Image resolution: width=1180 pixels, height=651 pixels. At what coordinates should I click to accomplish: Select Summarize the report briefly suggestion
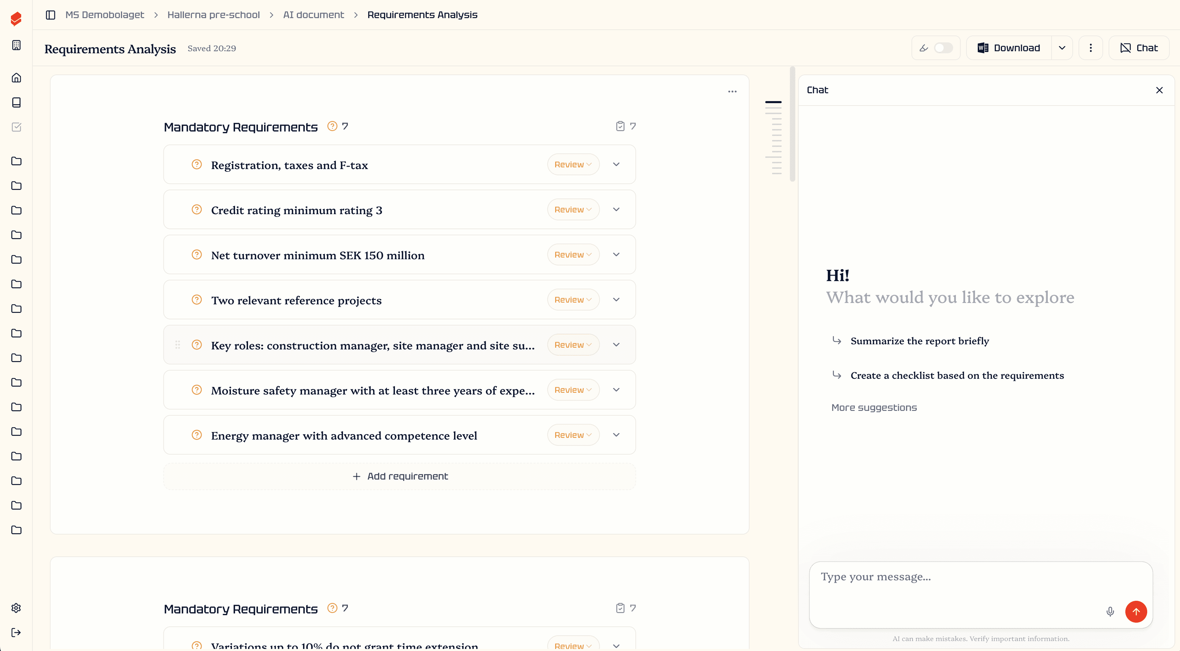coord(919,341)
